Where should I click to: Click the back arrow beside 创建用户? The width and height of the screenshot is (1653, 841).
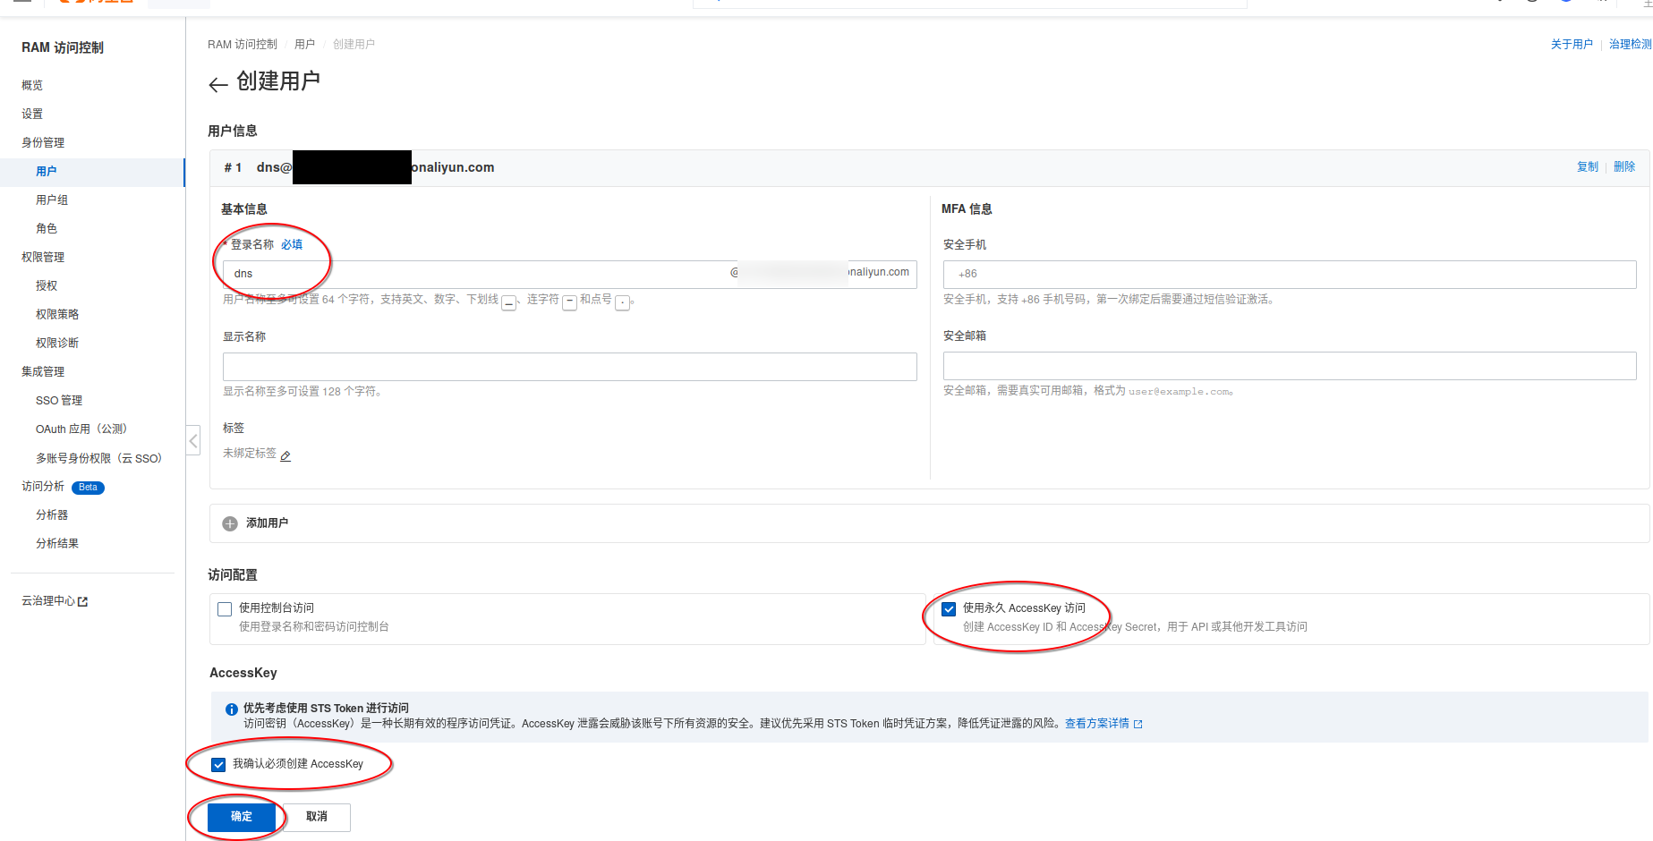pyautogui.click(x=217, y=85)
